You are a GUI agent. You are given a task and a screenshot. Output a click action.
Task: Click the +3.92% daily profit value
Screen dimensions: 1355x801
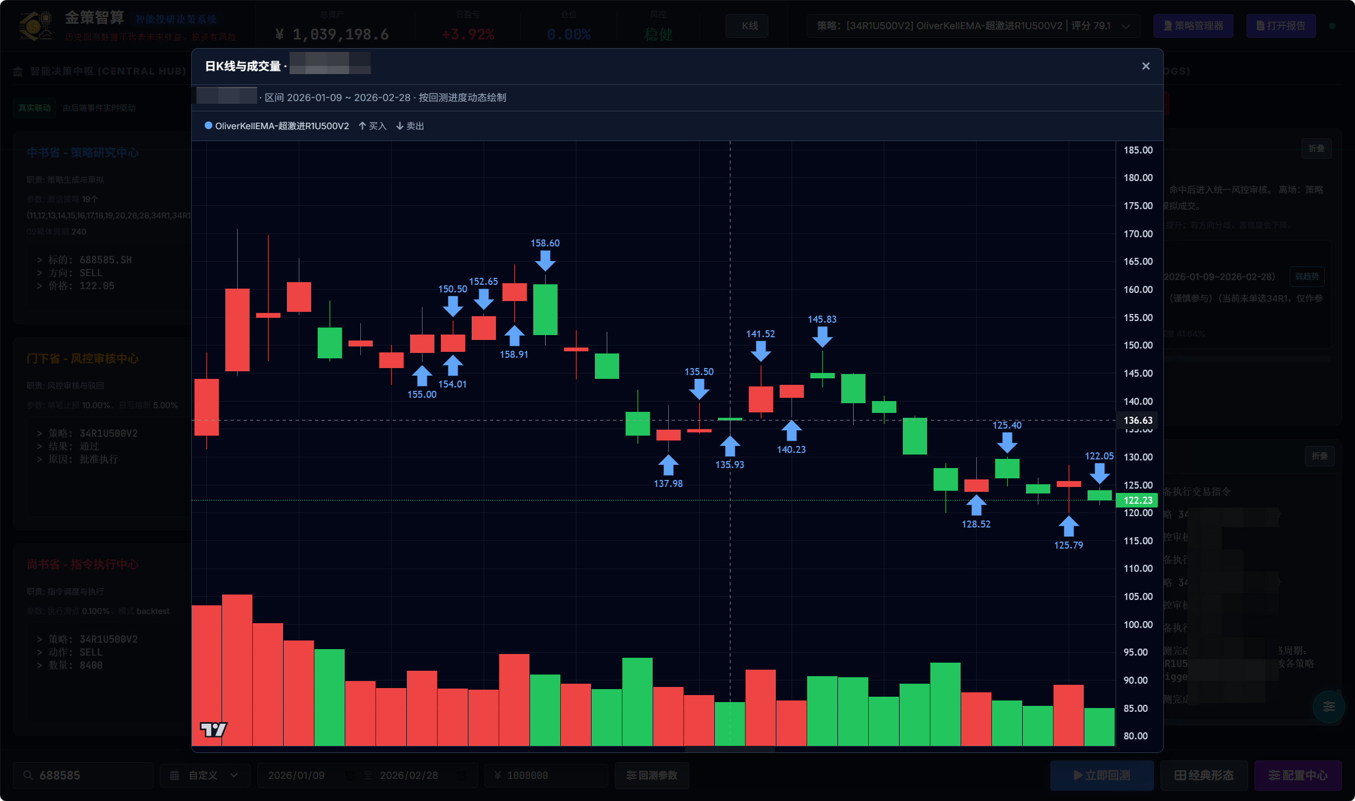point(468,35)
